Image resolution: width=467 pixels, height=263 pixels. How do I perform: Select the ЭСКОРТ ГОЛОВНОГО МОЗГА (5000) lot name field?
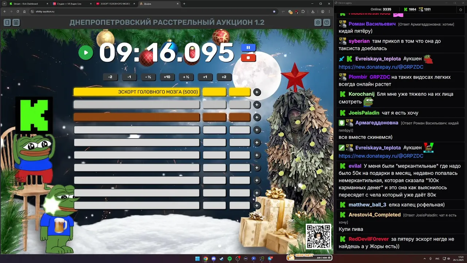click(137, 92)
